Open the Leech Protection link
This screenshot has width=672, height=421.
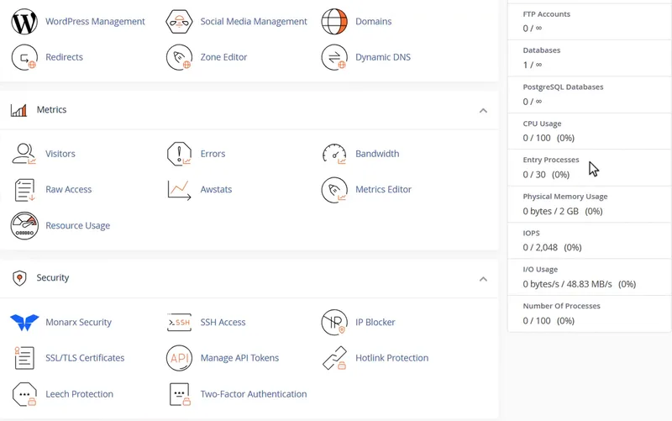(79, 394)
